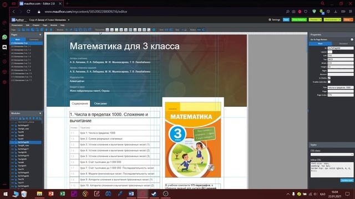Open the CSS class dropdown in Styles
Image resolution: width=355 pixels, height=199 pixels.
pyautogui.click(x=332, y=154)
